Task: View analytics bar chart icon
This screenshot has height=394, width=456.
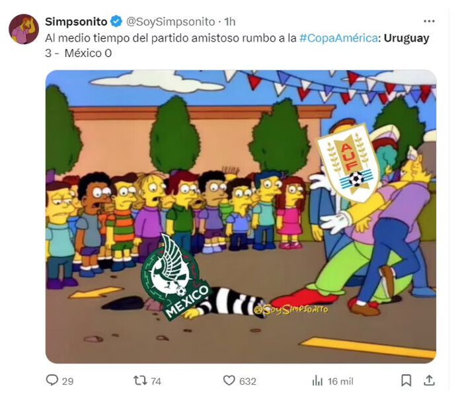Action: pyautogui.click(x=318, y=381)
